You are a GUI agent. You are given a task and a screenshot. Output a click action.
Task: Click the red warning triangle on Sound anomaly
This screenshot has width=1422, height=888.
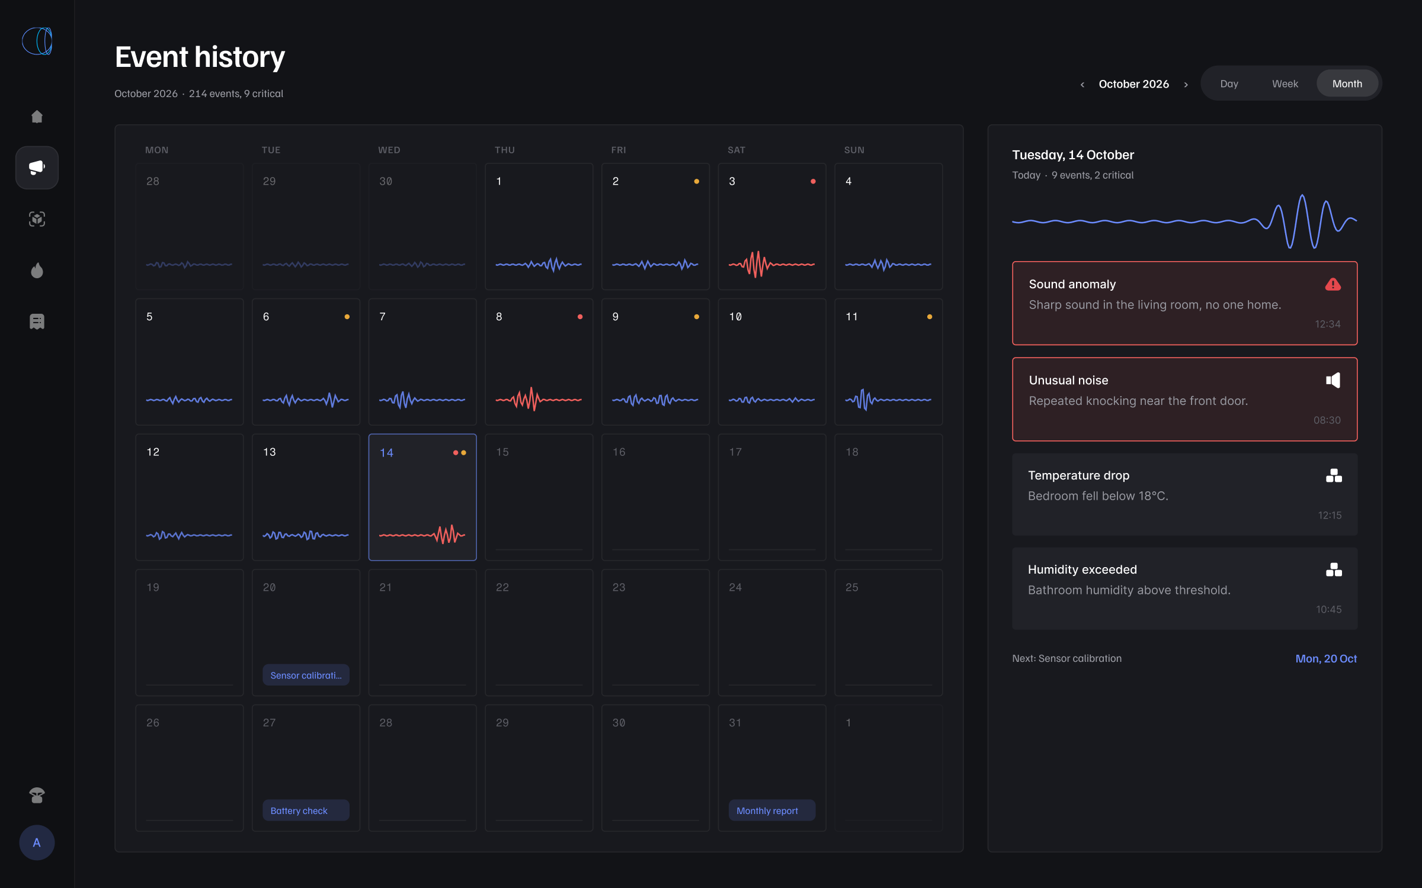point(1333,285)
